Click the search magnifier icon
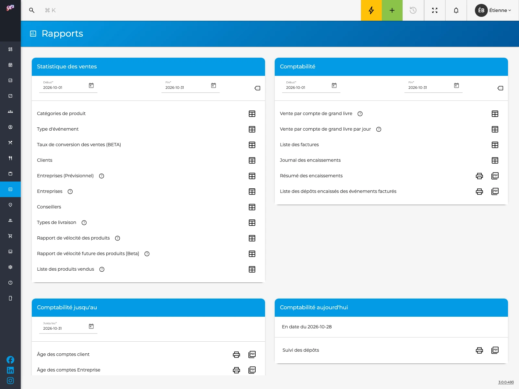This screenshot has height=389, width=519. coord(32,10)
